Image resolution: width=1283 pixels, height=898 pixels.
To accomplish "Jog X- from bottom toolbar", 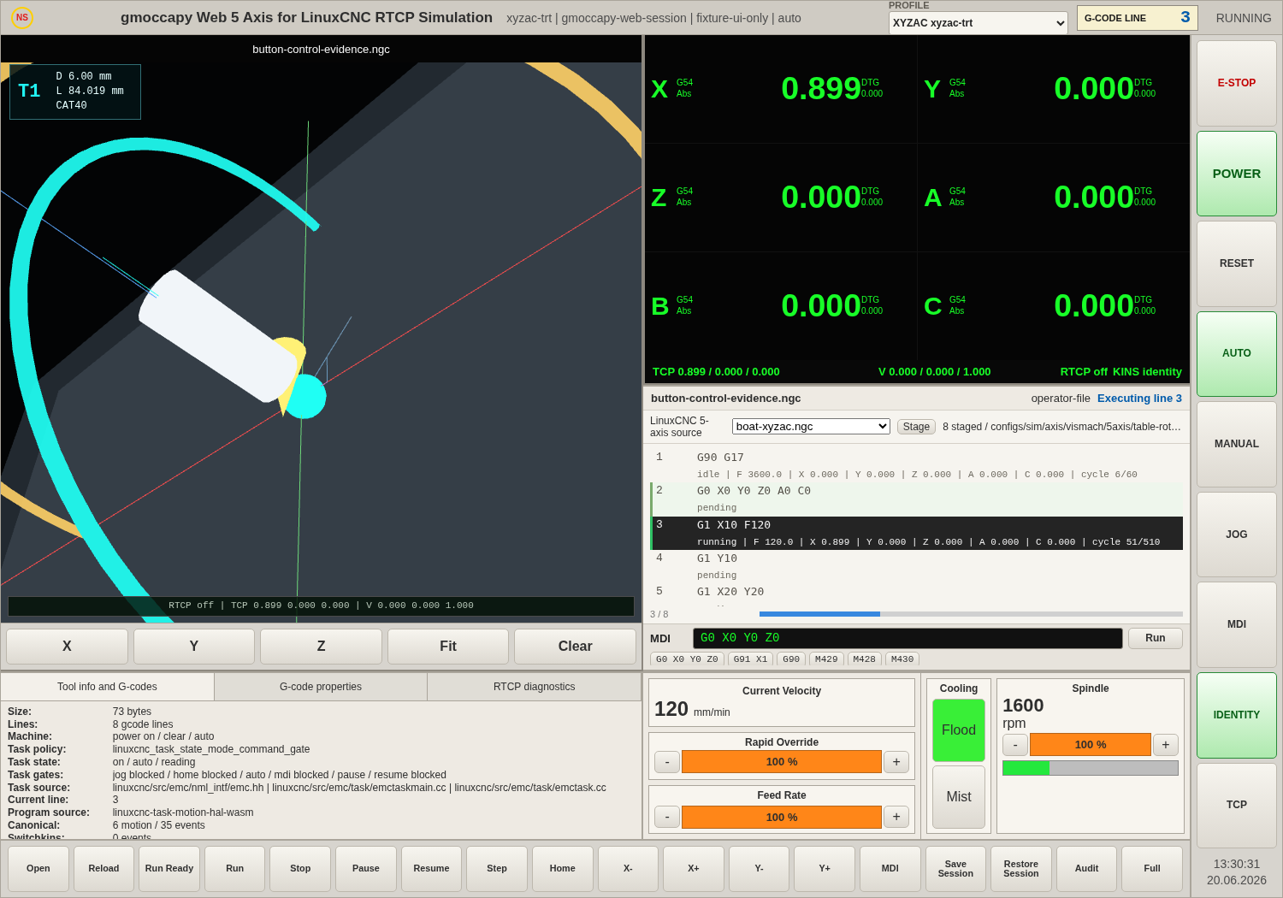I will click(628, 869).
